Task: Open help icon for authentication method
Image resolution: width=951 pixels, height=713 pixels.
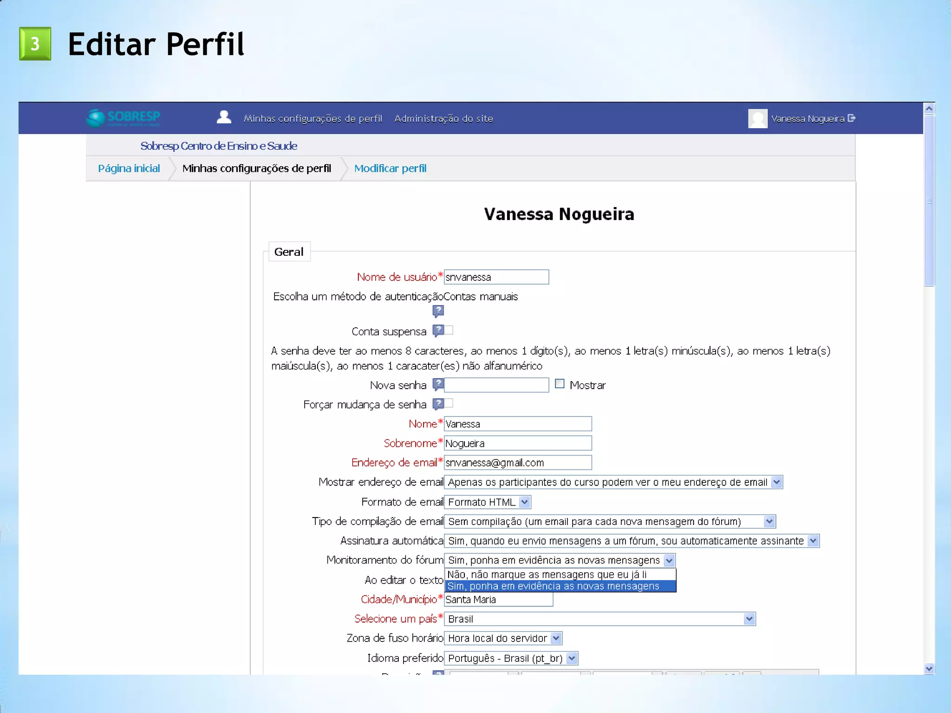Action: (438, 311)
